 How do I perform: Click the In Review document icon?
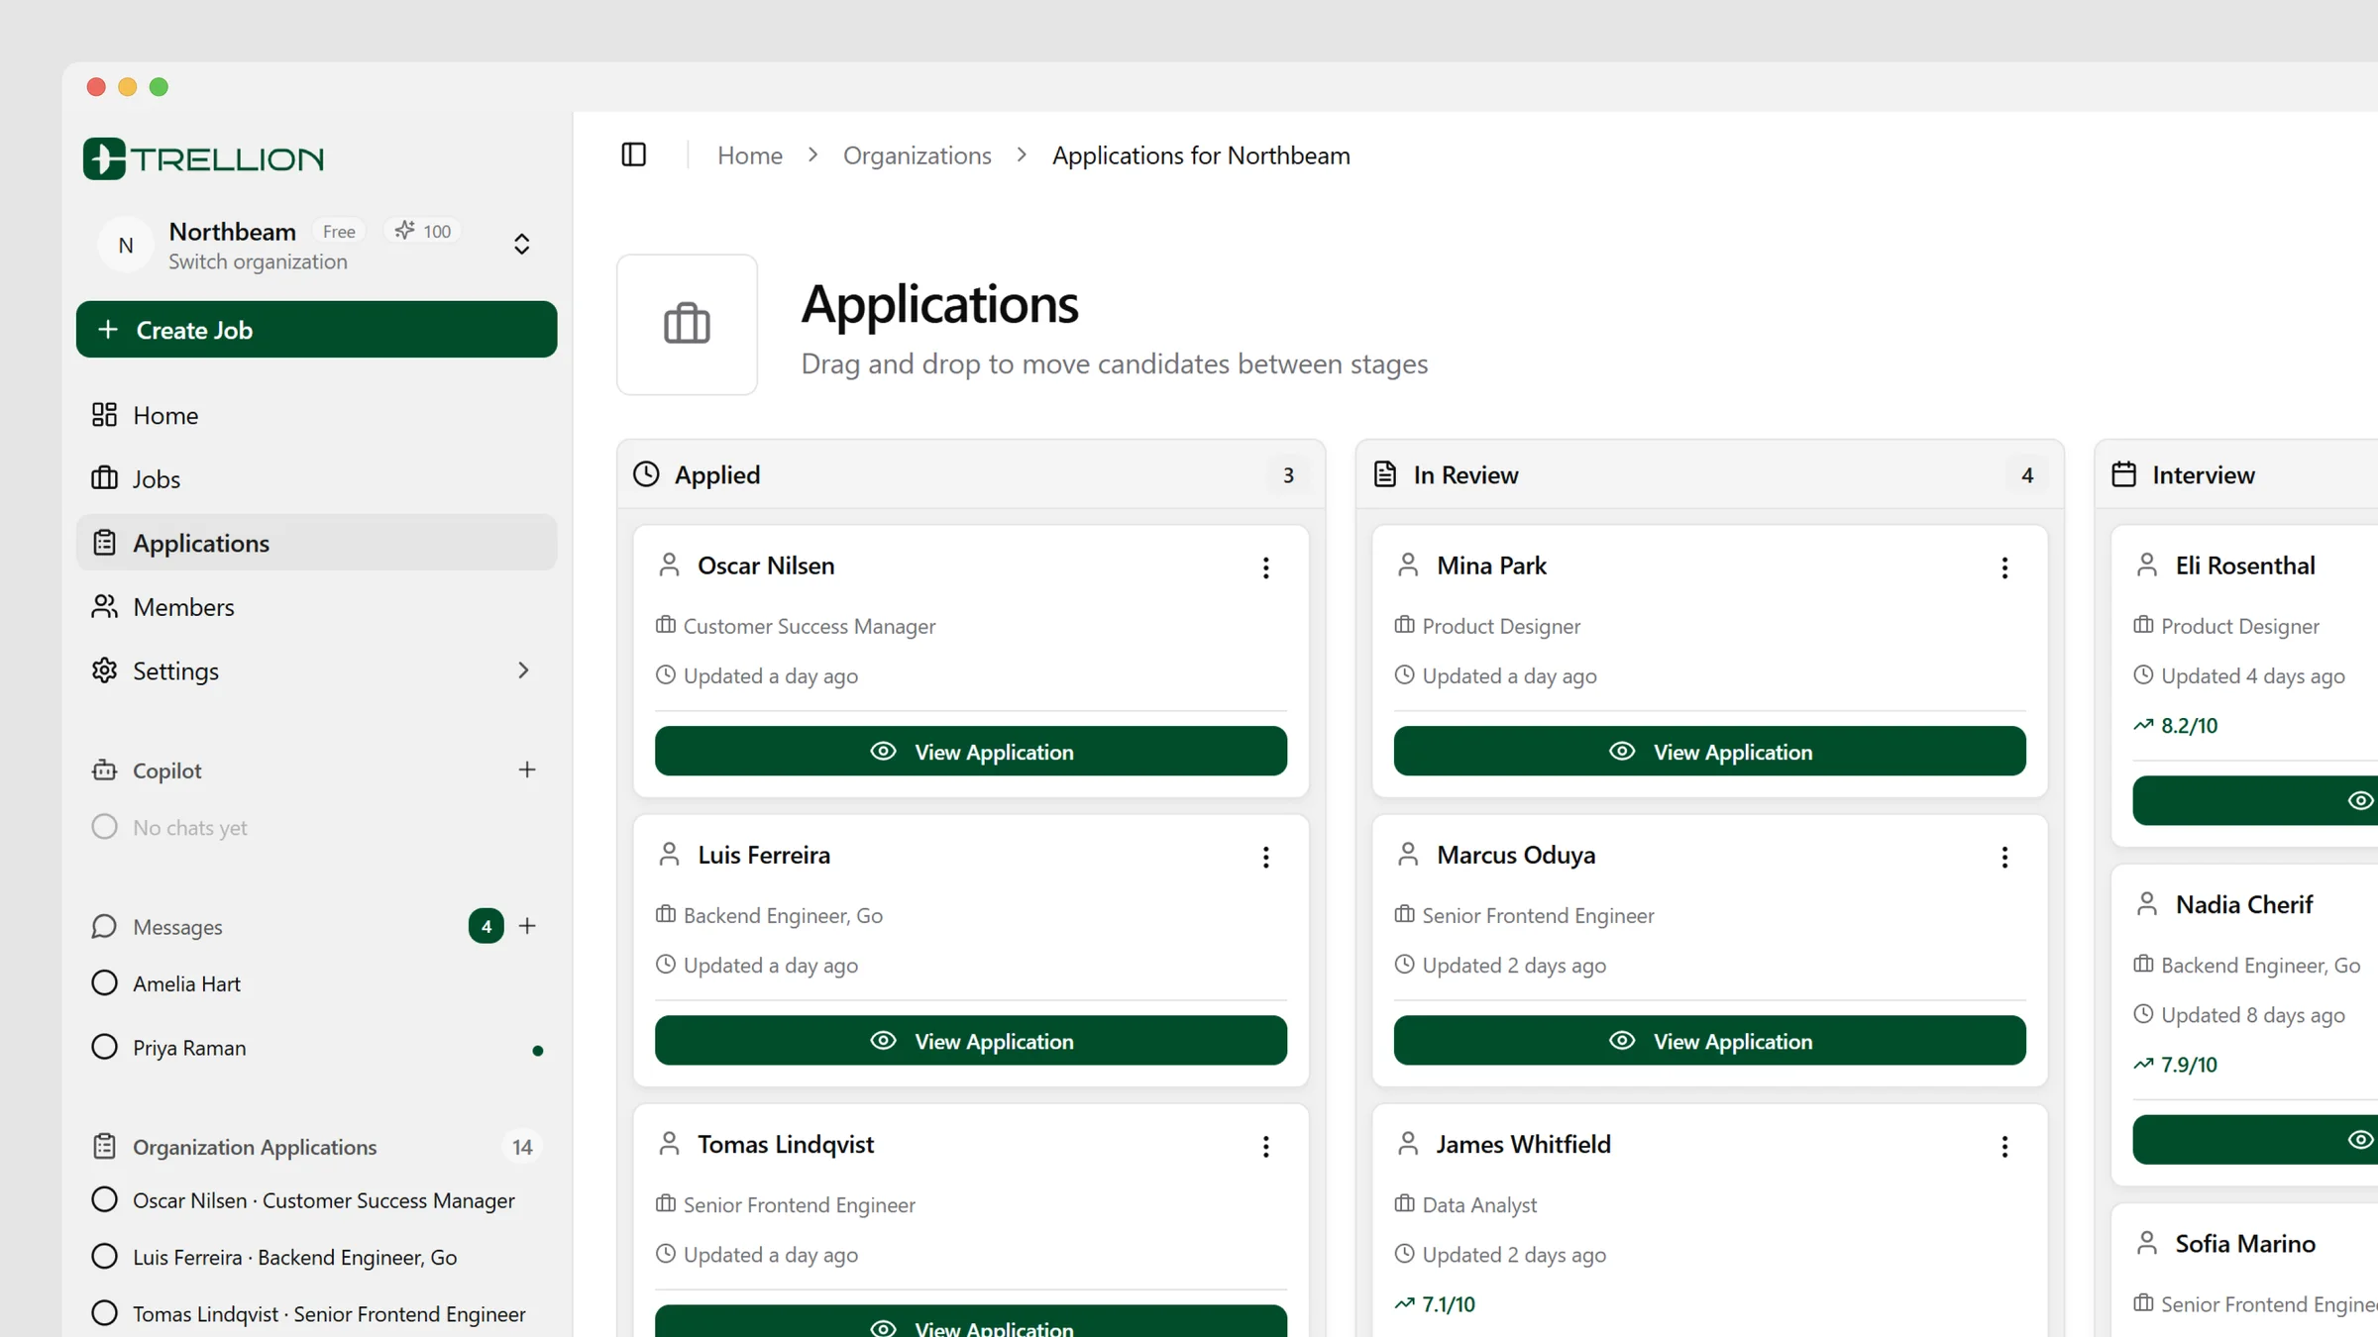[1385, 474]
